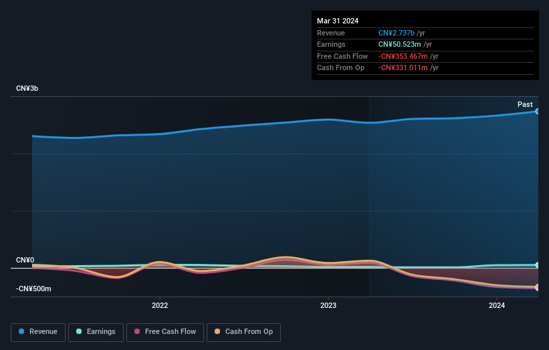Click the Cash From Op label in tooltip
The image size is (549, 350).
click(x=340, y=68)
